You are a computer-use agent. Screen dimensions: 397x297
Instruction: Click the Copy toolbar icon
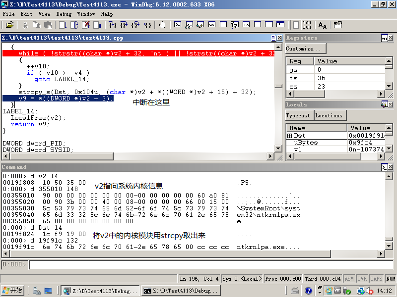pos(36,25)
